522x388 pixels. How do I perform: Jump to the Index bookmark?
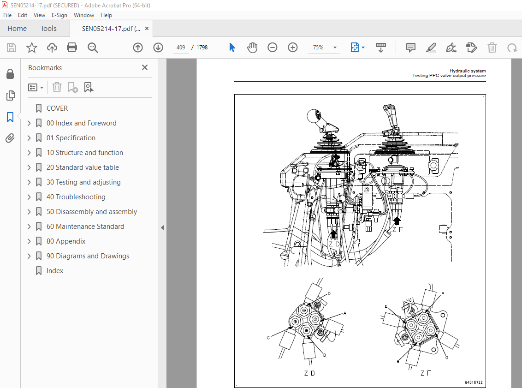[x=55, y=271]
